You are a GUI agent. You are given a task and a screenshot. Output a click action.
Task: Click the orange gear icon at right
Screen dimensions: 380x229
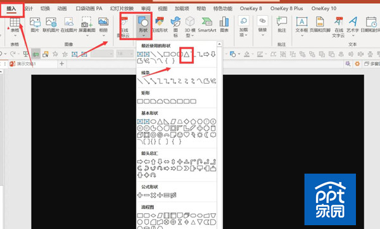357,63
